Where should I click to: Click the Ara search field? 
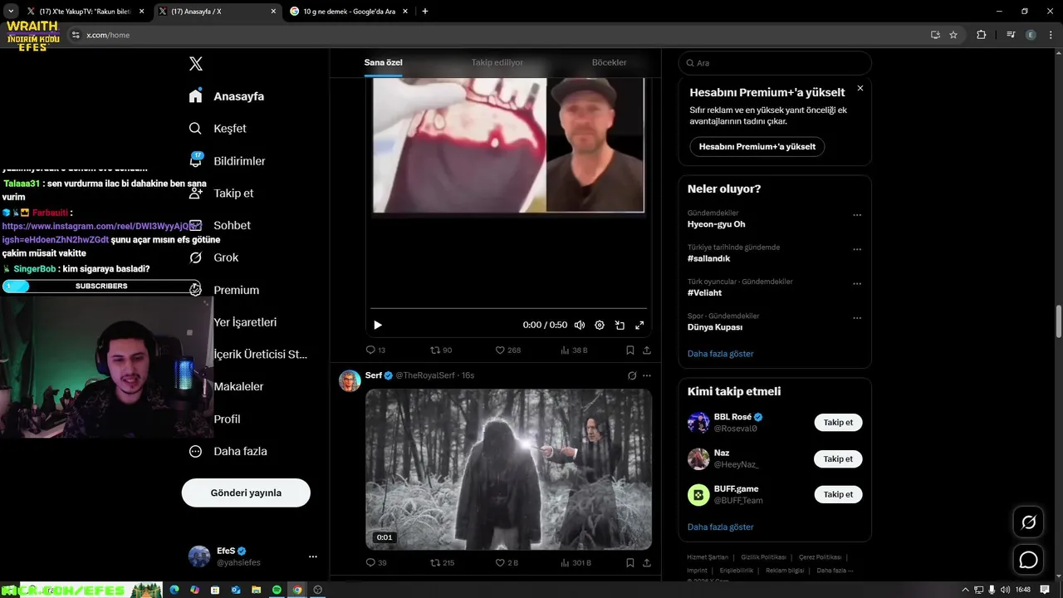[775, 63]
